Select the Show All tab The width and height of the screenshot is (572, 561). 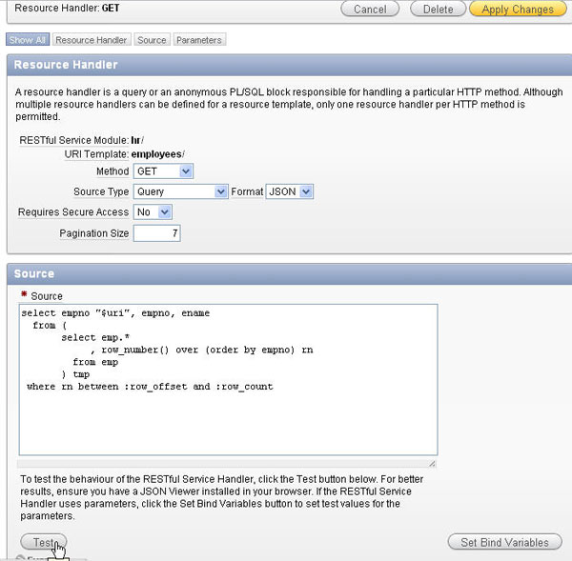coord(28,40)
